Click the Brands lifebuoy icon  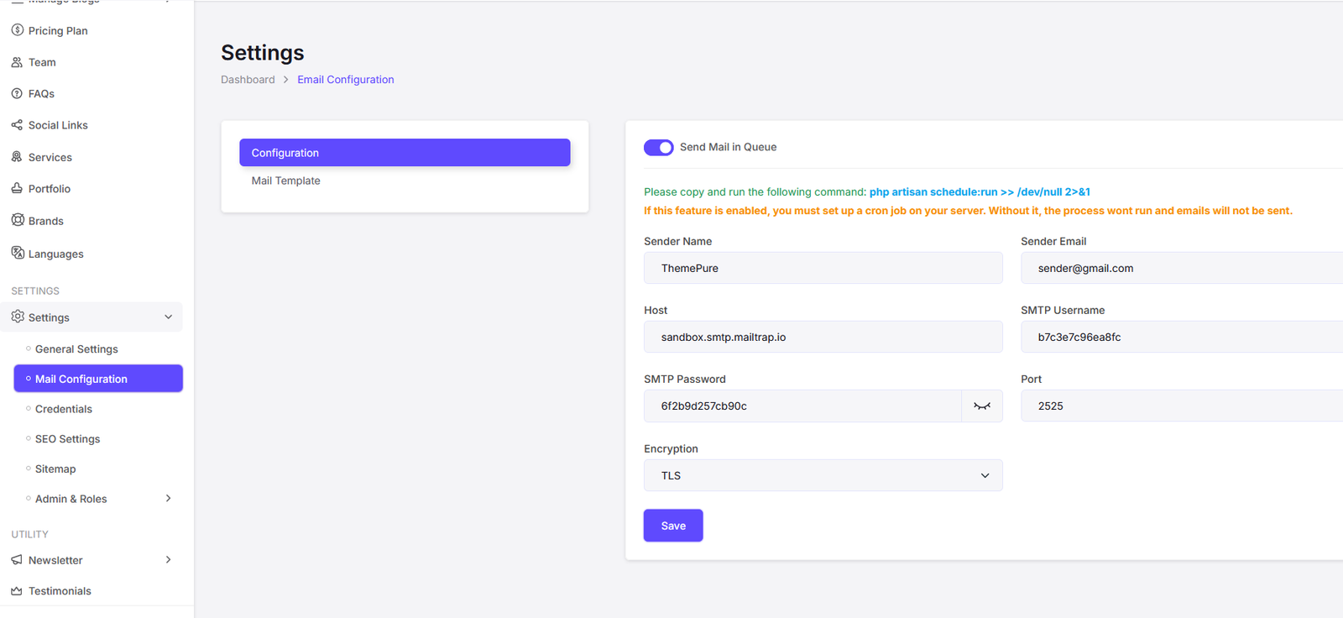tap(18, 220)
